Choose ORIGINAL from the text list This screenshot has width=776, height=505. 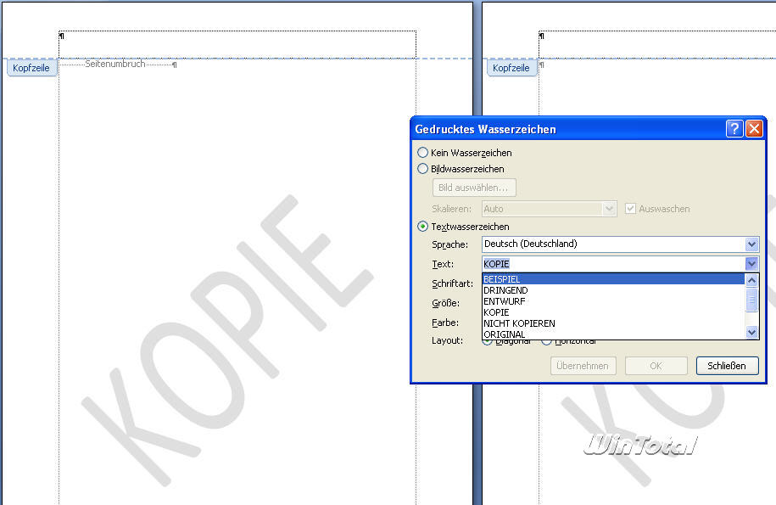613,334
